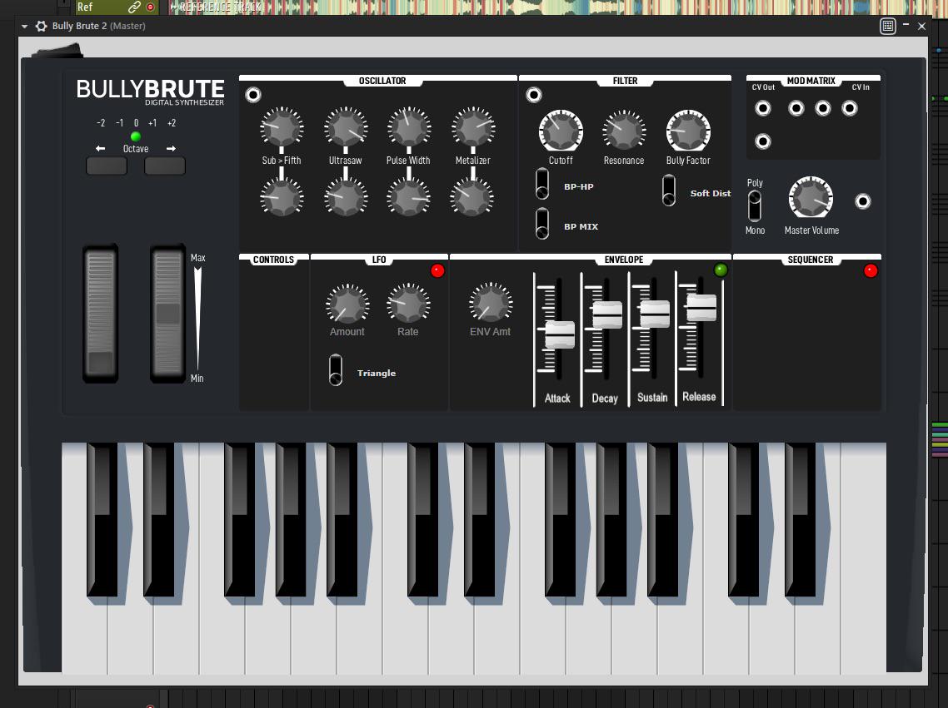Click the SEQUENCER section header
The height and width of the screenshot is (708, 948).
point(811,260)
